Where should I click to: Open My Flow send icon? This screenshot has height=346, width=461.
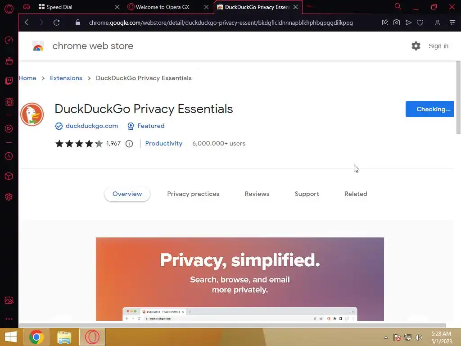(x=408, y=23)
